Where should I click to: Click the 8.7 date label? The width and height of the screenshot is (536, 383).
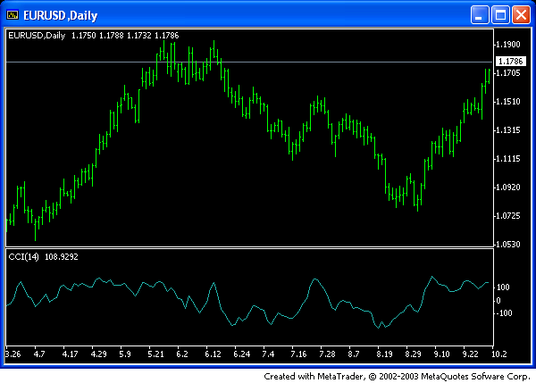(354, 354)
